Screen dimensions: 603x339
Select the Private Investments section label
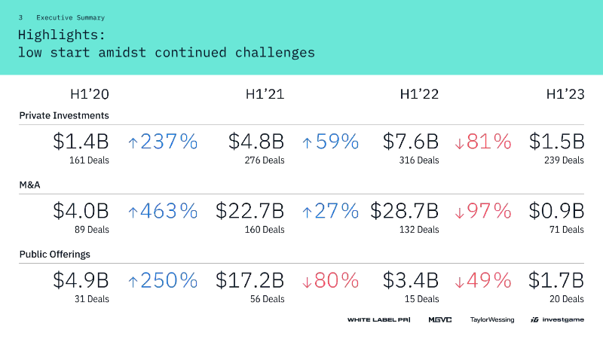click(x=64, y=115)
